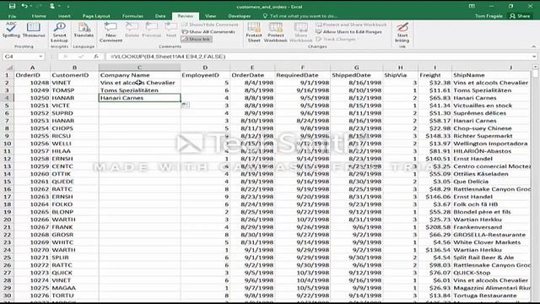Toggle the Show Ink button
The width and height of the screenshot is (540, 304).
196,39
